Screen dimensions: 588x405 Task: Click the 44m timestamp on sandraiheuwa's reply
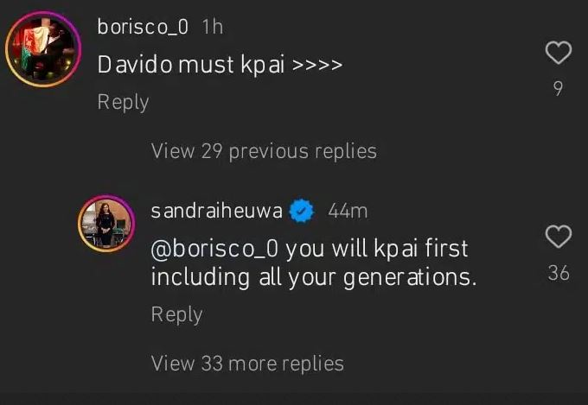pos(348,211)
